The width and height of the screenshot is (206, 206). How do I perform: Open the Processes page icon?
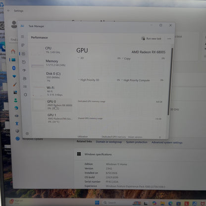tap(23, 45)
